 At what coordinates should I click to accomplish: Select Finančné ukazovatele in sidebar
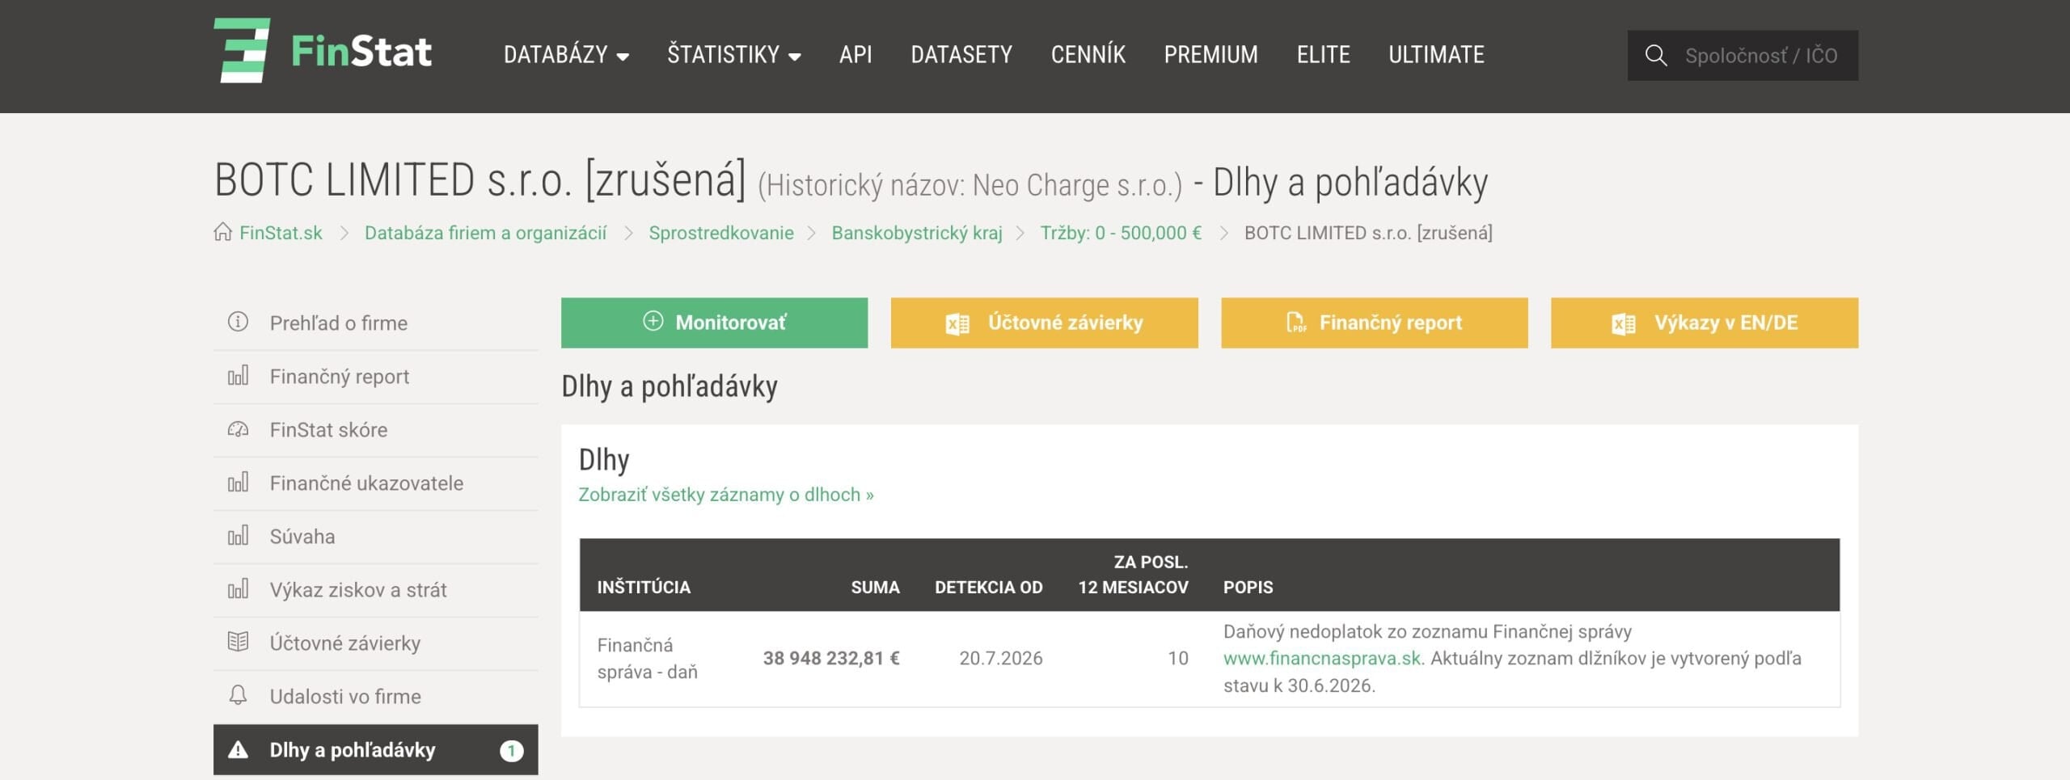pyautogui.click(x=375, y=483)
